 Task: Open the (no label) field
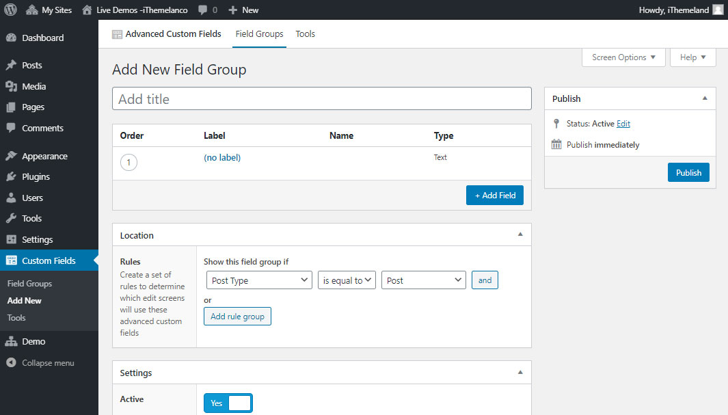(222, 158)
